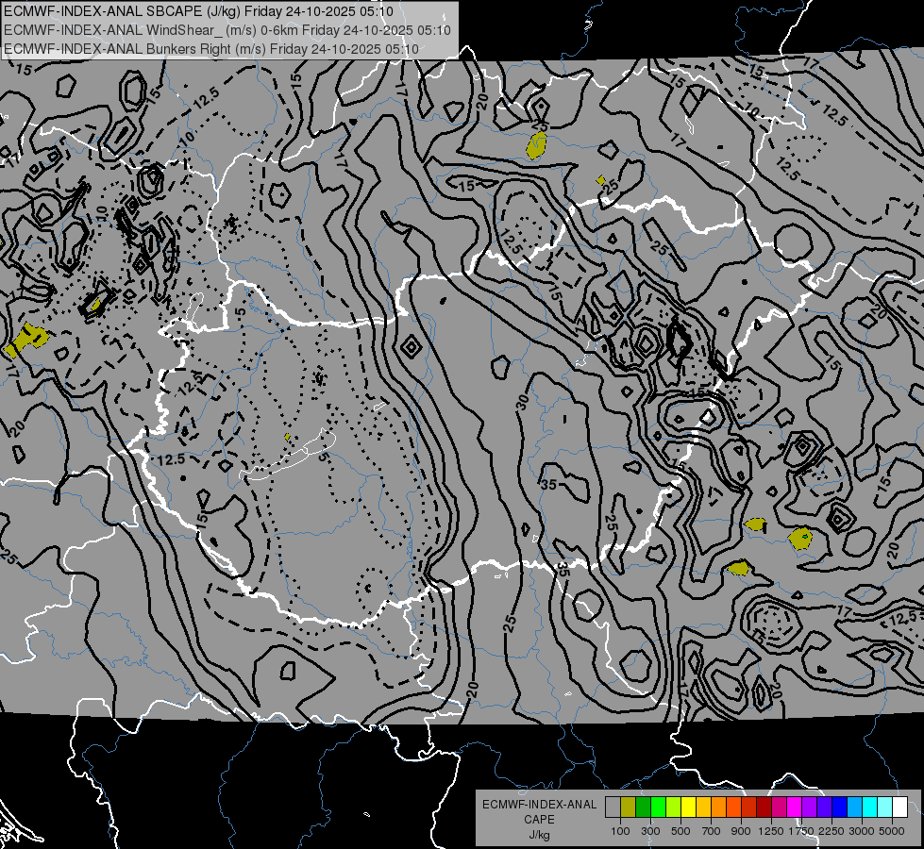The image size is (924, 849).
Task: Select the bright magenta legend swatch
Action: click(x=795, y=807)
